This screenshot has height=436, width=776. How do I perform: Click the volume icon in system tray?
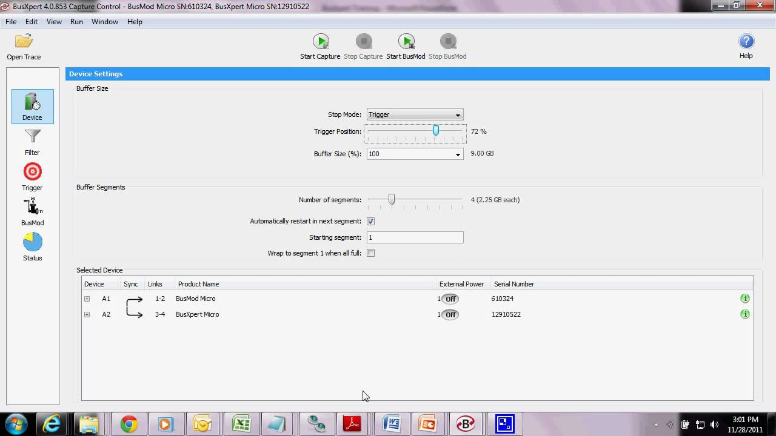[715, 424]
